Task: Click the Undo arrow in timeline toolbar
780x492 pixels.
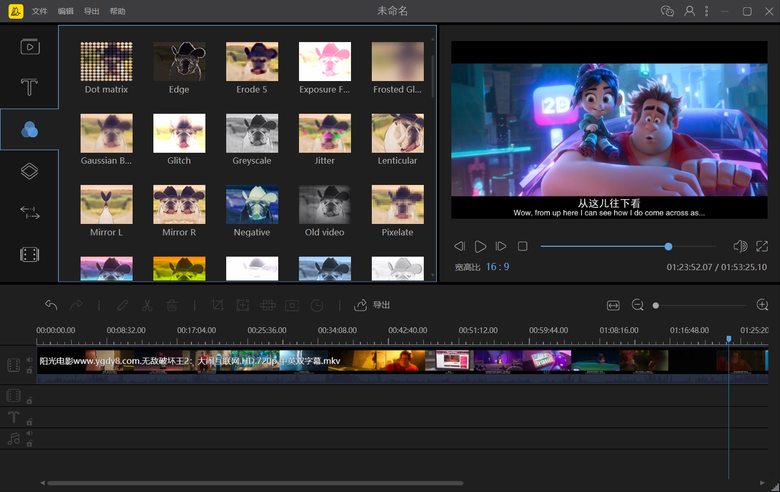Action: [51, 305]
